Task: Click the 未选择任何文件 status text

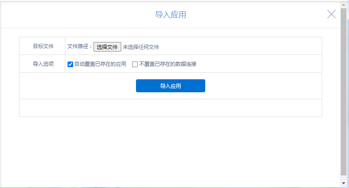Action: coord(141,47)
